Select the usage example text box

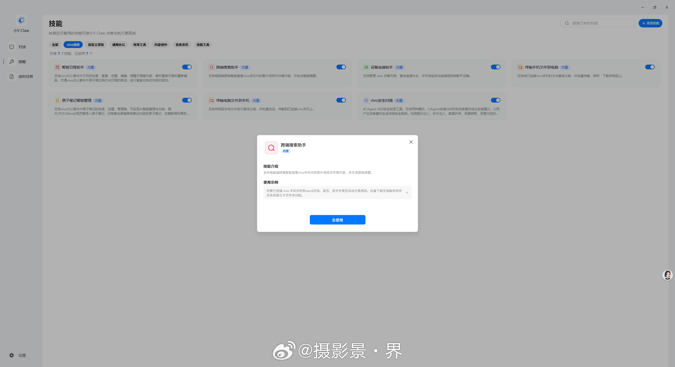[337, 193]
